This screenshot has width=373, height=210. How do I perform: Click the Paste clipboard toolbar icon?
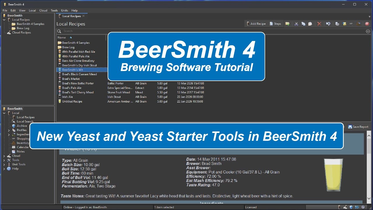tap(310, 24)
